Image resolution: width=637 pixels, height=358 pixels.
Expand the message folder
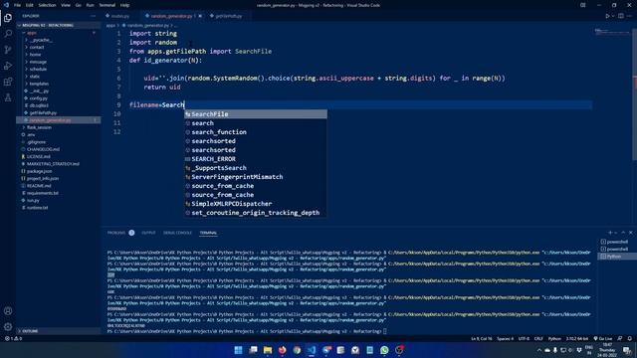click(x=37, y=62)
